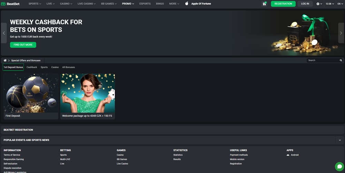Screen dimensions: 345x173
Task: Click the BeatBet logo
Action: 10,4
